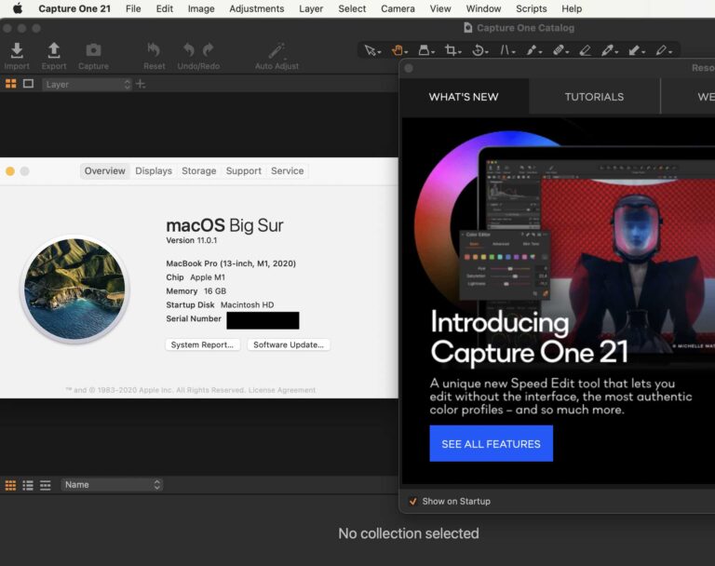Expand Select cursor tool options arrow

pos(380,52)
